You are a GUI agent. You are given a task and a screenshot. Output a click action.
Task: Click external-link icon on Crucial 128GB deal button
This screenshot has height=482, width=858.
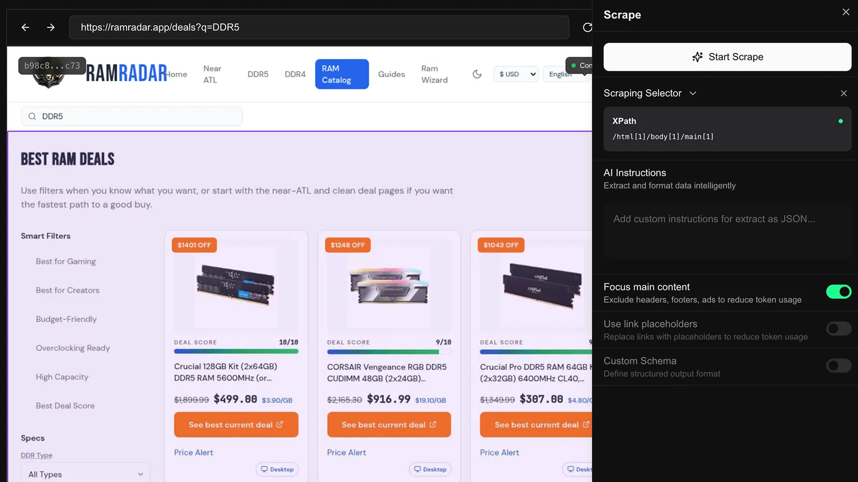(279, 425)
